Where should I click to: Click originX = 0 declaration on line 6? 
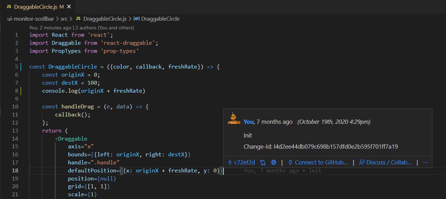click(x=81, y=75)
